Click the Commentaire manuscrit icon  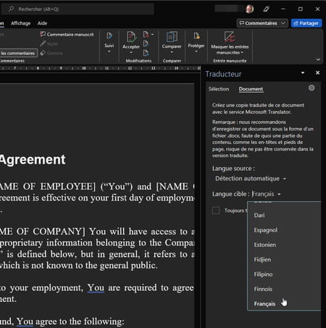pyautogui.click(x=43, y=34)
